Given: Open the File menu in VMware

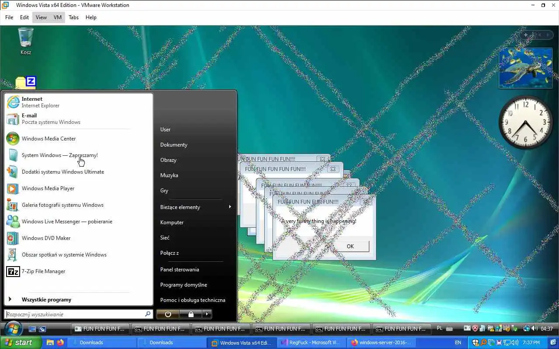Looking at the screenshot, I should pyautogui.click(x=9, y=17).
